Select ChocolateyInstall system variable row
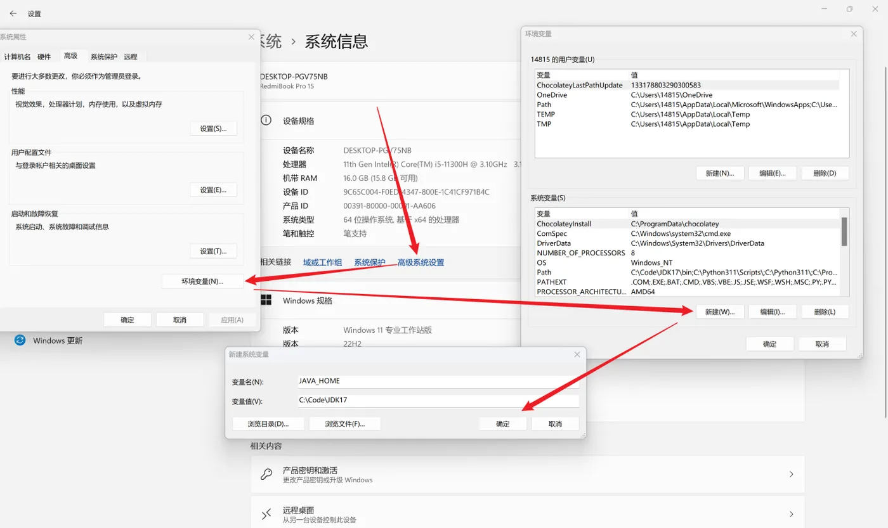Viewport: 888px width, 528px height. [x=688, y=224]
